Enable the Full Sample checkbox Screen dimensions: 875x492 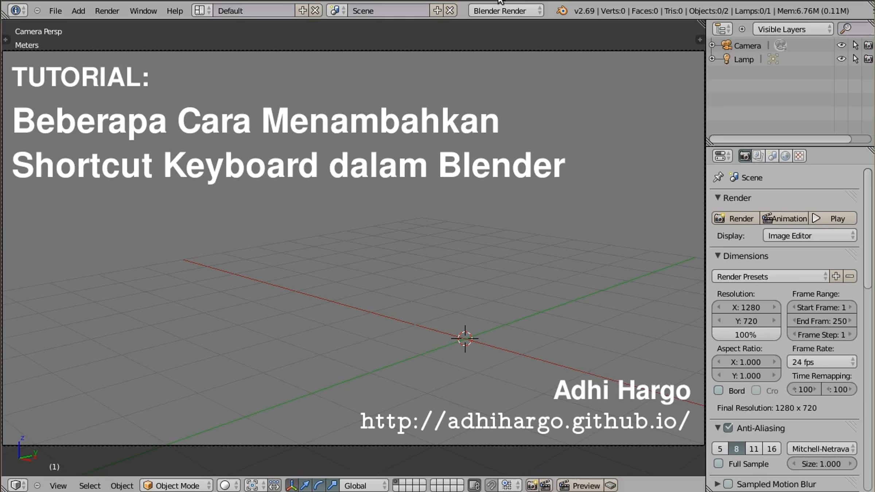click(719, 464)
